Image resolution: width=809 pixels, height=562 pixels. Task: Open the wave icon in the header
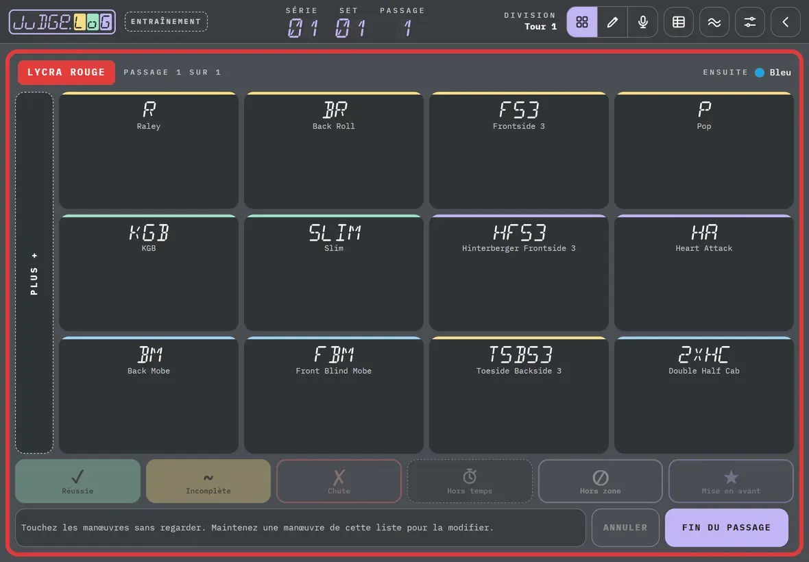(714, 22)
